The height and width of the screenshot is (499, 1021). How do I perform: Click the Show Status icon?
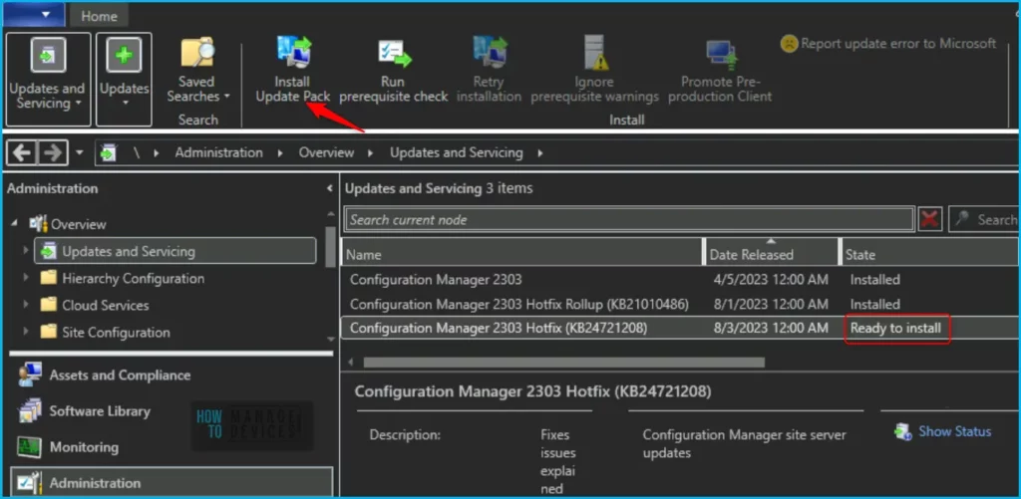coord(903,432)
